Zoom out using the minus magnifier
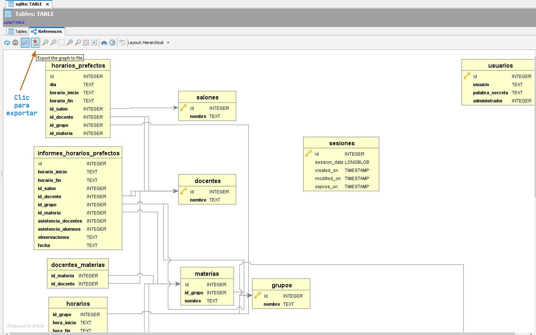The height and width of the screenshot is (335, 536). coord(53,43)
